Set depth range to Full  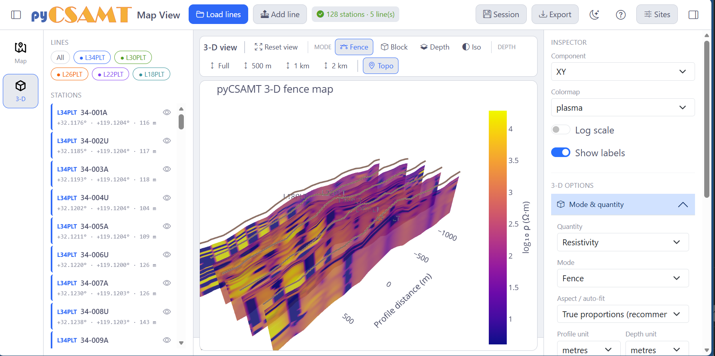(x=219, y=66)
